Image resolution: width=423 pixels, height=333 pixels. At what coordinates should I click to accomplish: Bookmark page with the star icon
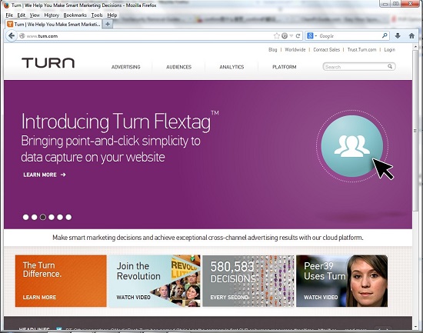click(x=277, y=36)
